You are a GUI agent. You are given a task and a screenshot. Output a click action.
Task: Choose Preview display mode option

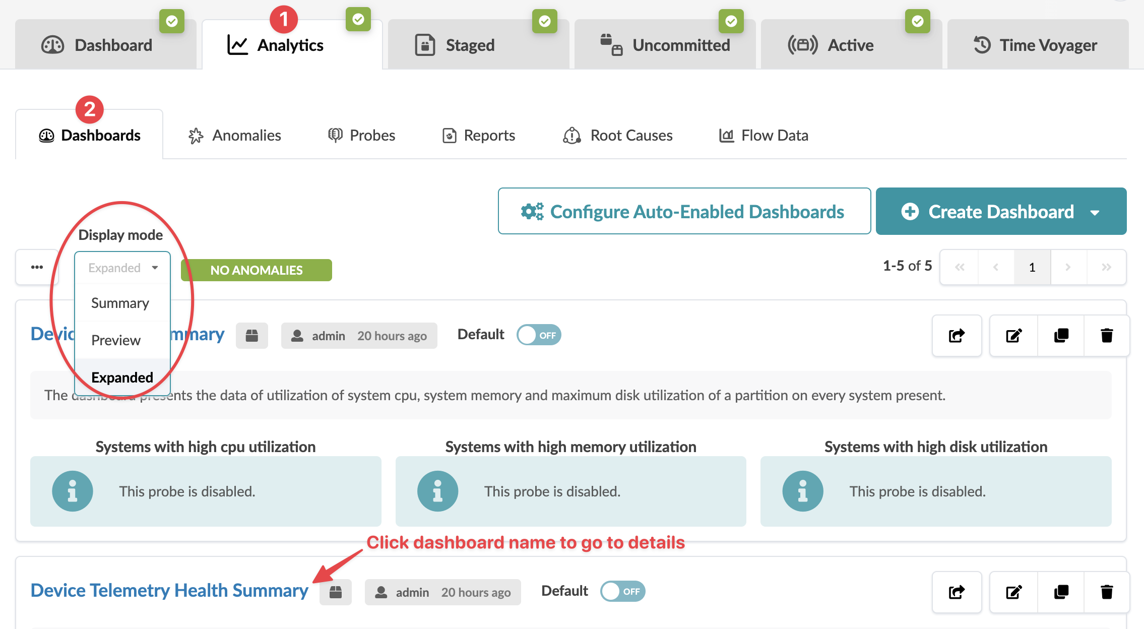(x=116, y=340)
